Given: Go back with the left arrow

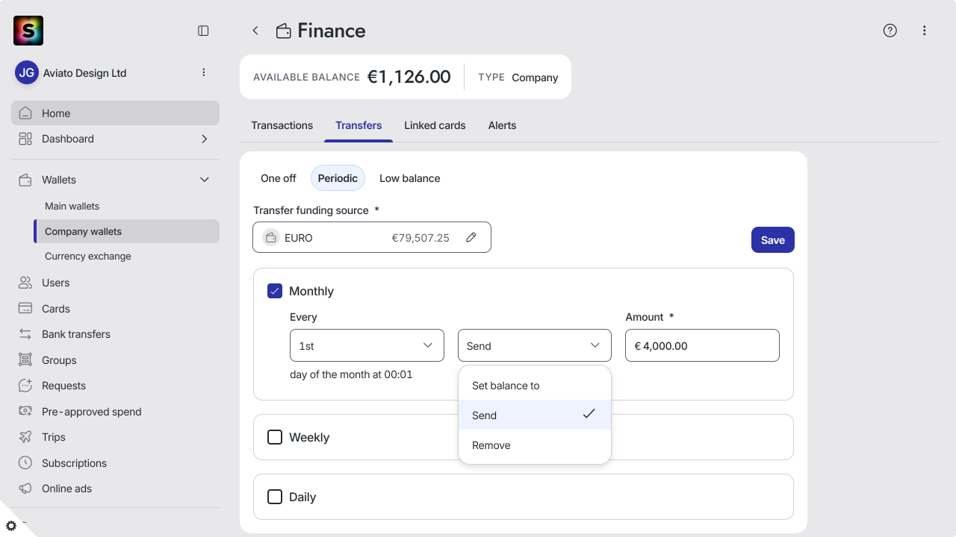Looking at the screenshot, I should 255,31.
